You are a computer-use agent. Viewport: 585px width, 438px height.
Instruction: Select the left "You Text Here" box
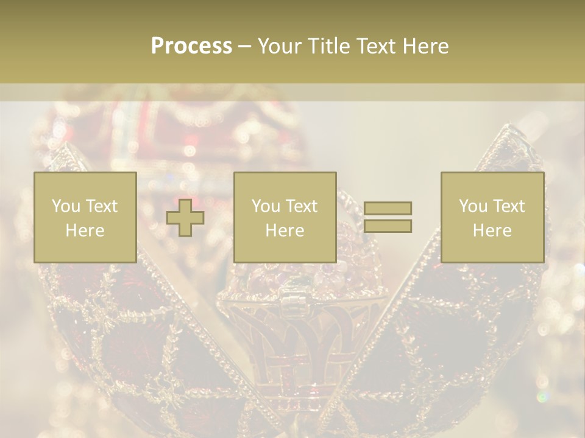coord(85,217)
